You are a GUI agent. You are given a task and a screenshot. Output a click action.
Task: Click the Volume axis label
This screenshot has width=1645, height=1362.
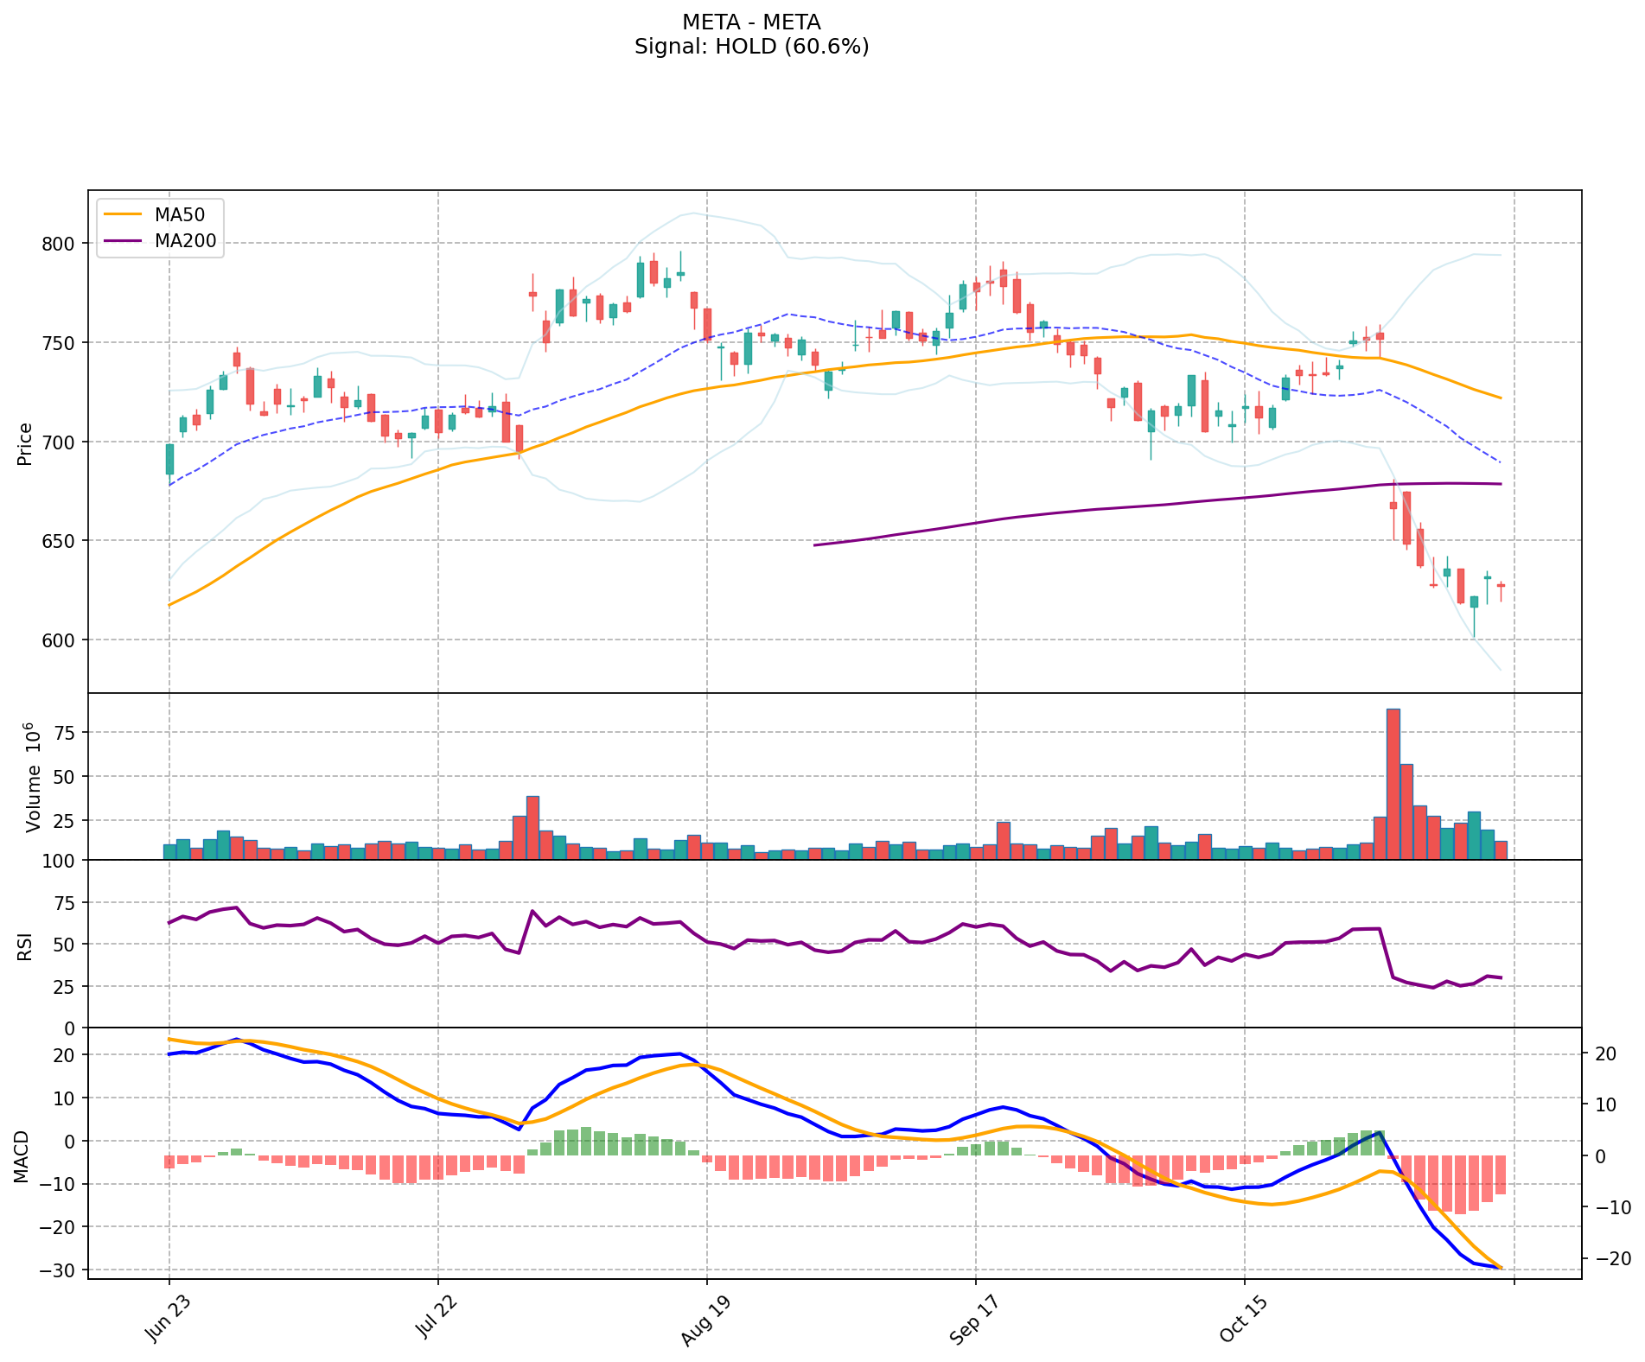tap(33, 776)
